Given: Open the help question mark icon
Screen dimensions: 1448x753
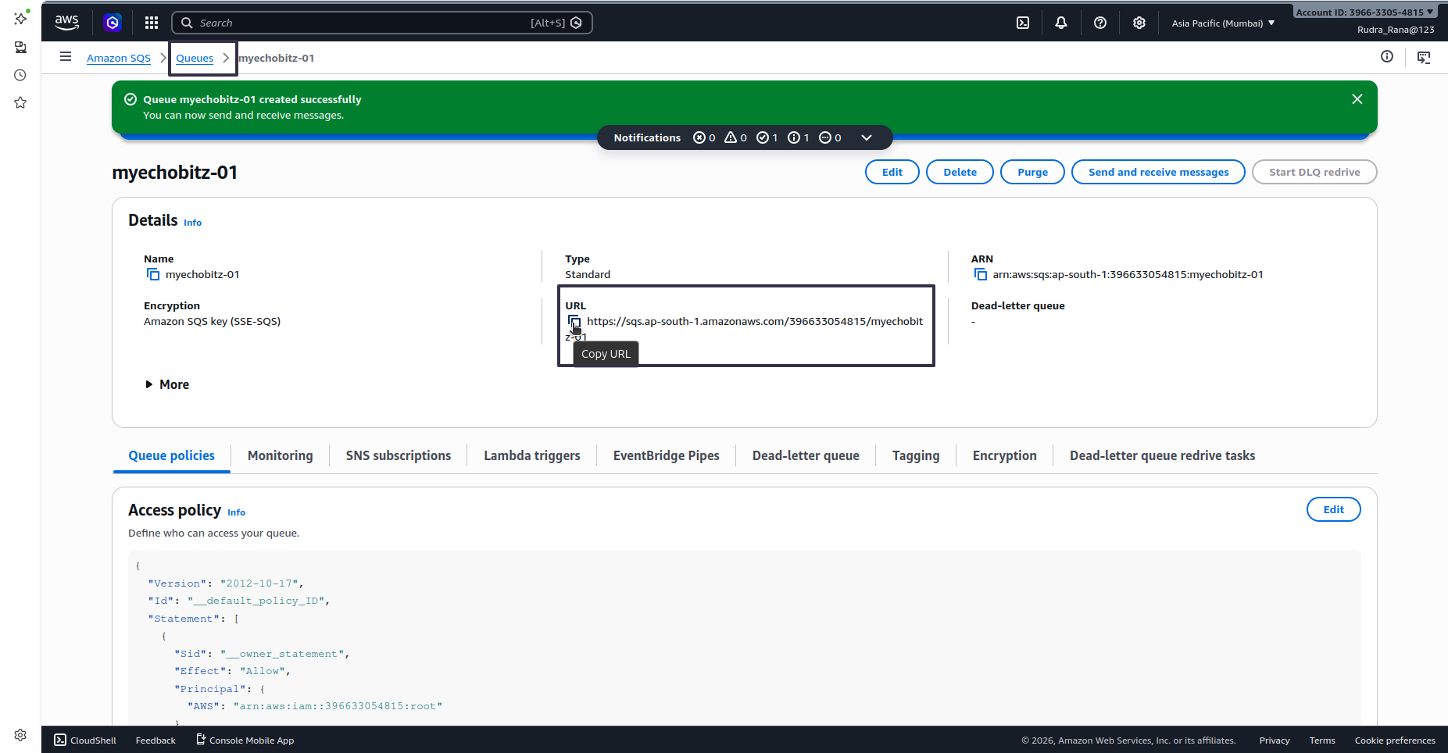Looking at the screenshot, I should coord(1100,23).
